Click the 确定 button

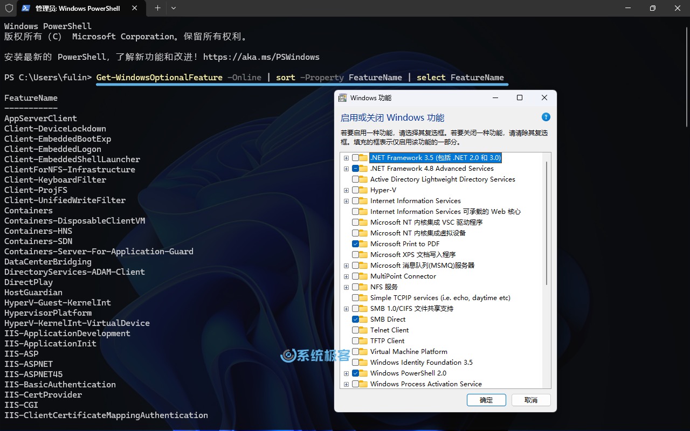click(x=486, y=400)
